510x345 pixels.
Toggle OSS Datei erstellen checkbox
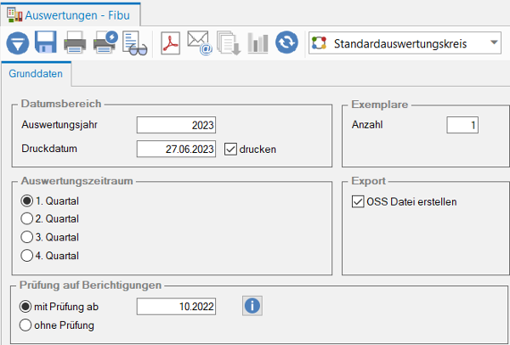[358, 201]
